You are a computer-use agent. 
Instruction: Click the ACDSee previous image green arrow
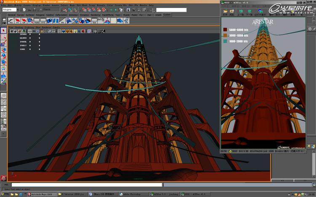click(241, 11)
